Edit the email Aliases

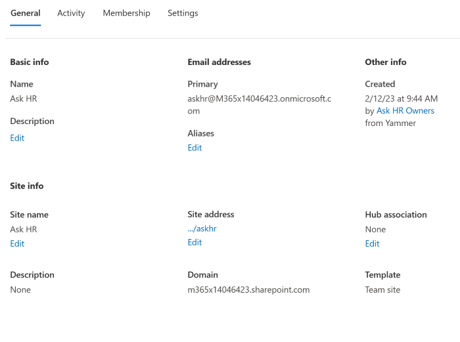click(x=195, y=148)
